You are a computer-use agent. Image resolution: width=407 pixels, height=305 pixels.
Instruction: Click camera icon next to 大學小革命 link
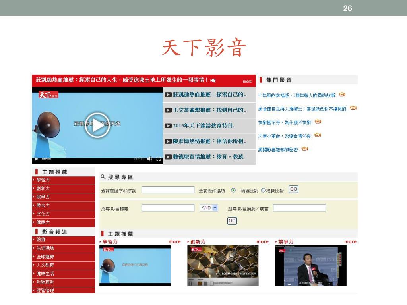point(318,135)
